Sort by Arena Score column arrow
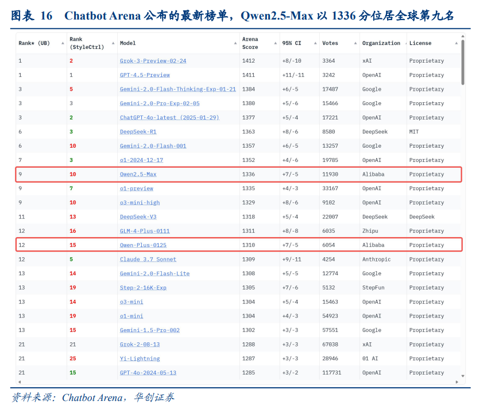Screen dimensions: 491x409 click(x=276, y=43)
